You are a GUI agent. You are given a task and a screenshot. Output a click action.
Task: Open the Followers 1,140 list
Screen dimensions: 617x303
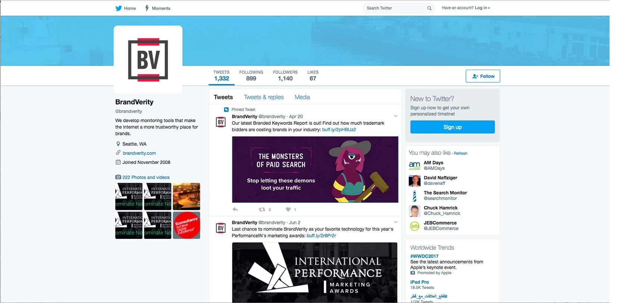[x=285, y=76]
